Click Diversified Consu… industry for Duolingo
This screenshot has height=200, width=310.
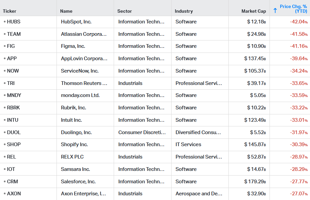point(198,132)
